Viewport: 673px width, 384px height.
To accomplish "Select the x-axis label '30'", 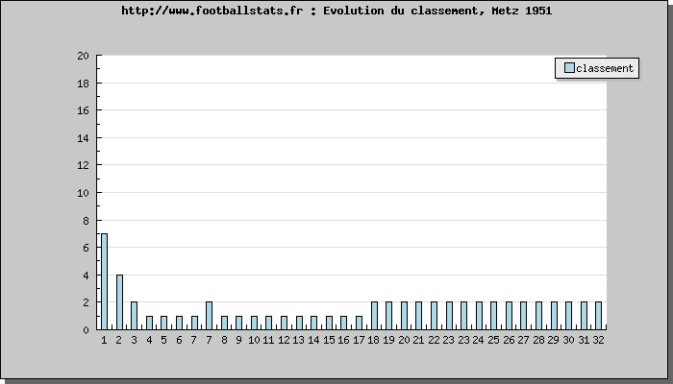I will click(x=569, y=340).
